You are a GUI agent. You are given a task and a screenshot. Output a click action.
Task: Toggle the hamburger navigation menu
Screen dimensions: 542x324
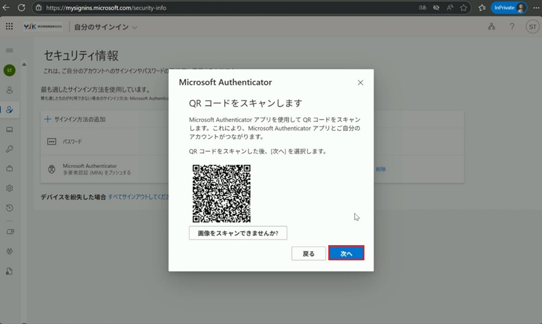[9, 51]
